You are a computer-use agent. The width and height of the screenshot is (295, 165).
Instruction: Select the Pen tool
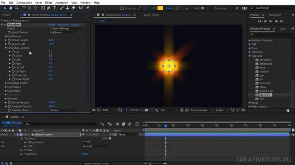(48, 8)
